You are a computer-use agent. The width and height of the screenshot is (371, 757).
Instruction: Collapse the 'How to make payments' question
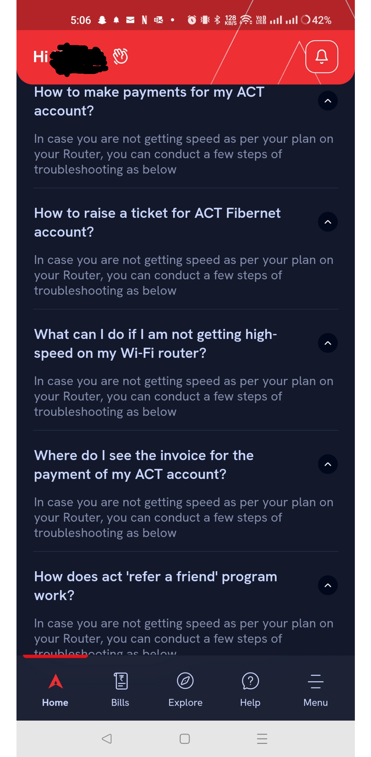click(328, 101)
